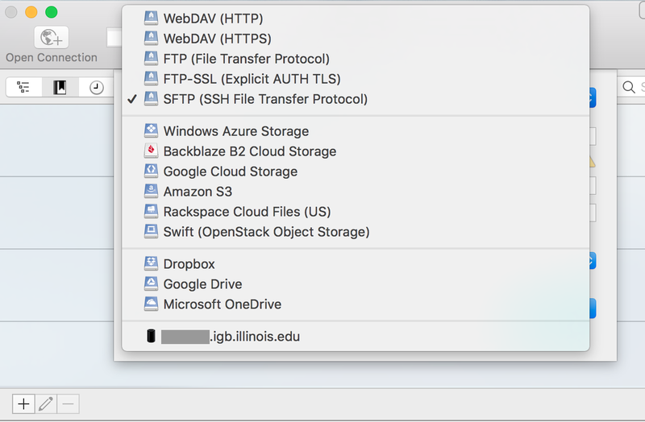Add a new bookmark with plus button

(x=24, y=403)
